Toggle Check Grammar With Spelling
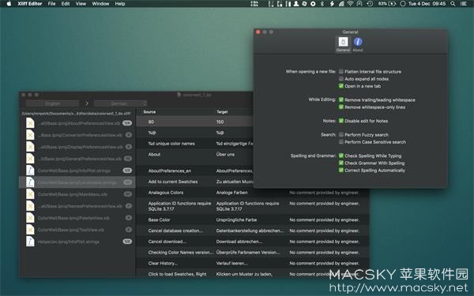Viewport: 474px width, 296px height. tap(341, 163)
